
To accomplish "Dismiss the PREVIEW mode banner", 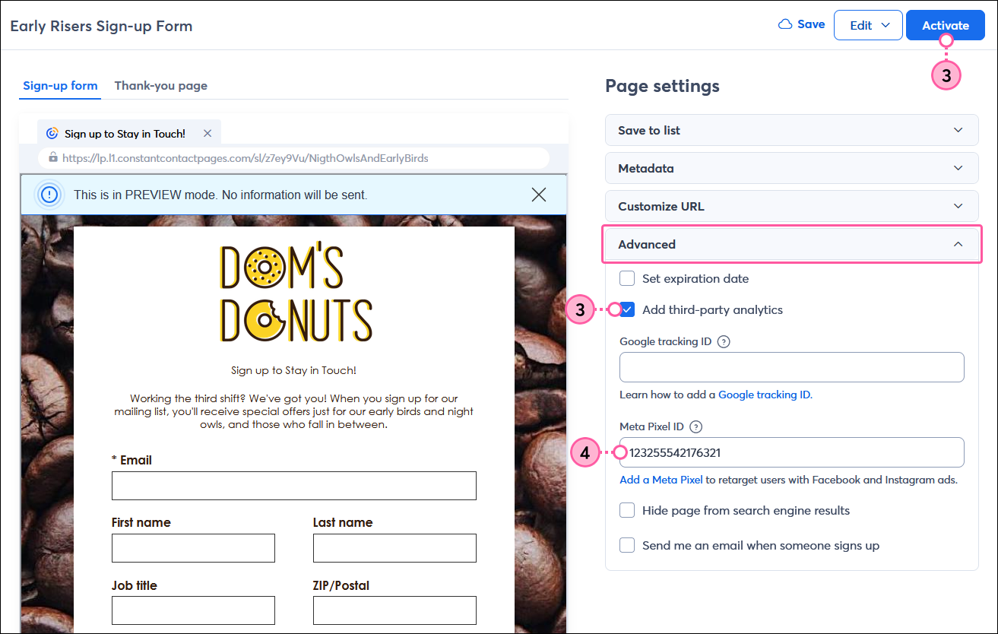I will click(539, 195).
